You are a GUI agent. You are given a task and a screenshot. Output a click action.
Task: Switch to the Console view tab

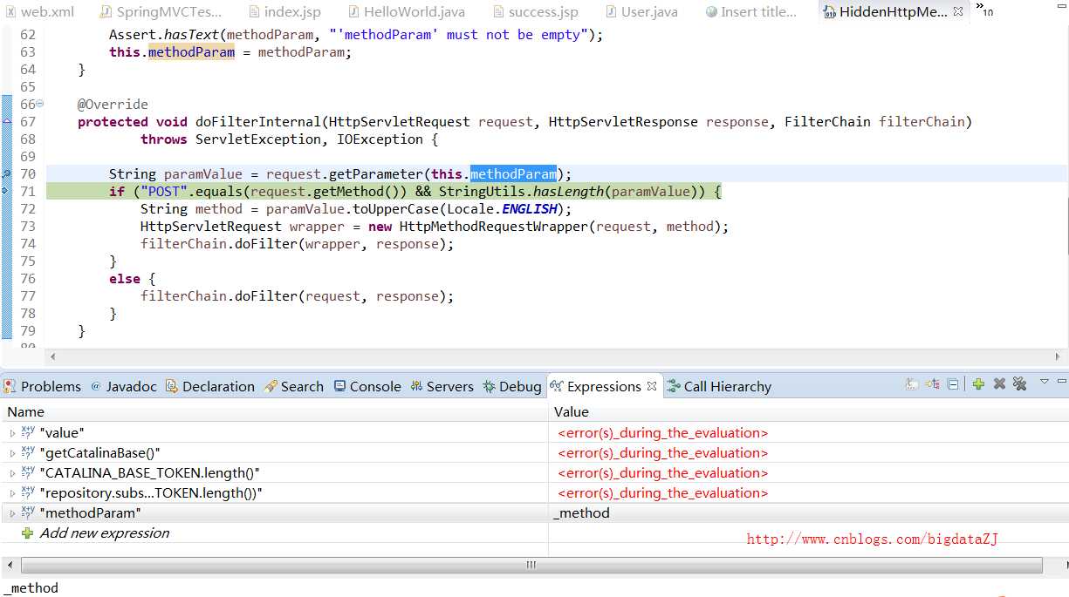point(367,386)
